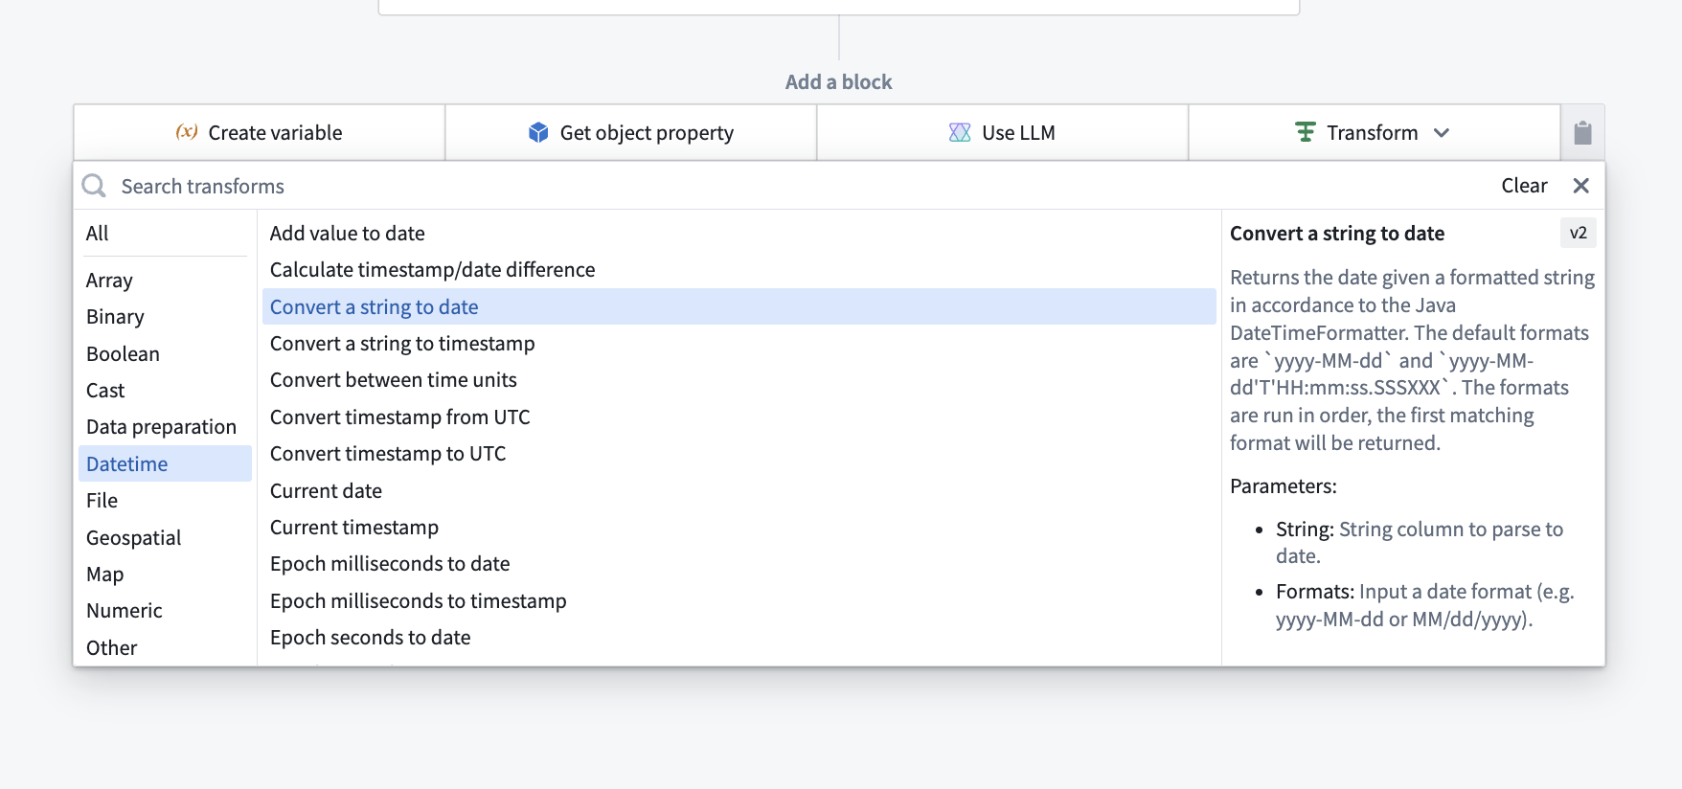Click the Transform icon
Viewport: 1682px width, 789px height.
[1305, 132]
